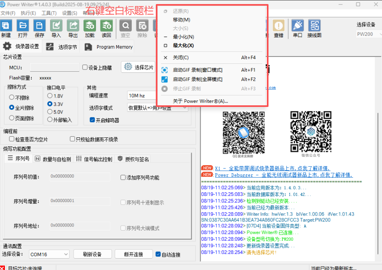Enable the 检查是否为空片 checkbox
The image size is (382, 270).
click(11, 139)
